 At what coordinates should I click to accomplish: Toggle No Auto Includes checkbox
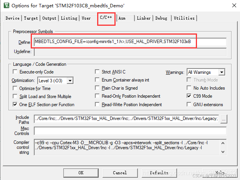coord(189,88)
